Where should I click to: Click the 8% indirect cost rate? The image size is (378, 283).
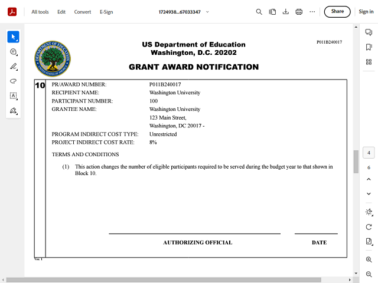coord(153,142)
